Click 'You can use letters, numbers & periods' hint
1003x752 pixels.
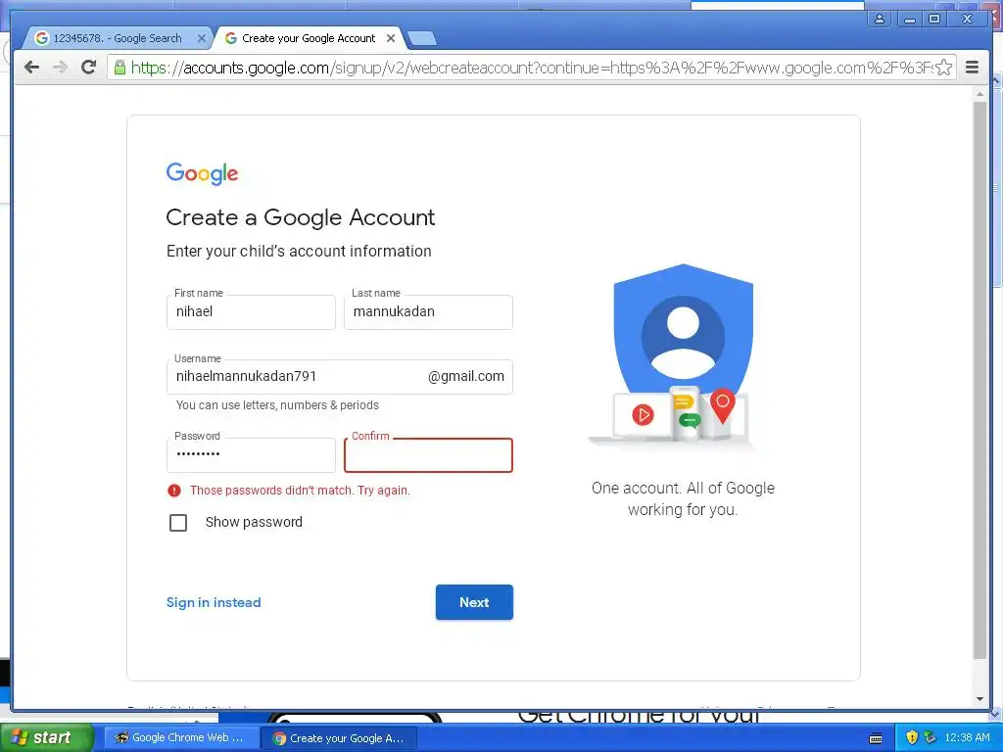click(277, 405)
